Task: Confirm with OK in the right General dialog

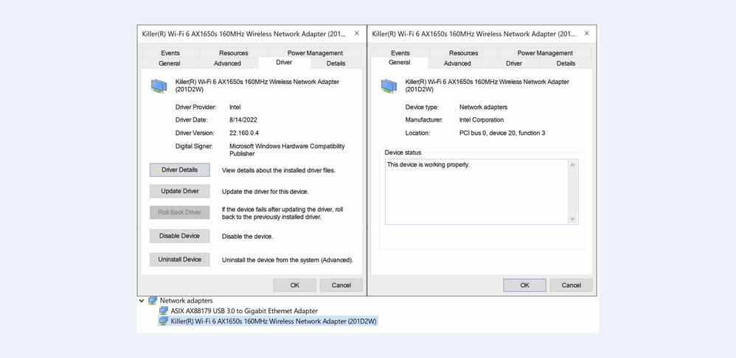Action: (x=525, y=285)
